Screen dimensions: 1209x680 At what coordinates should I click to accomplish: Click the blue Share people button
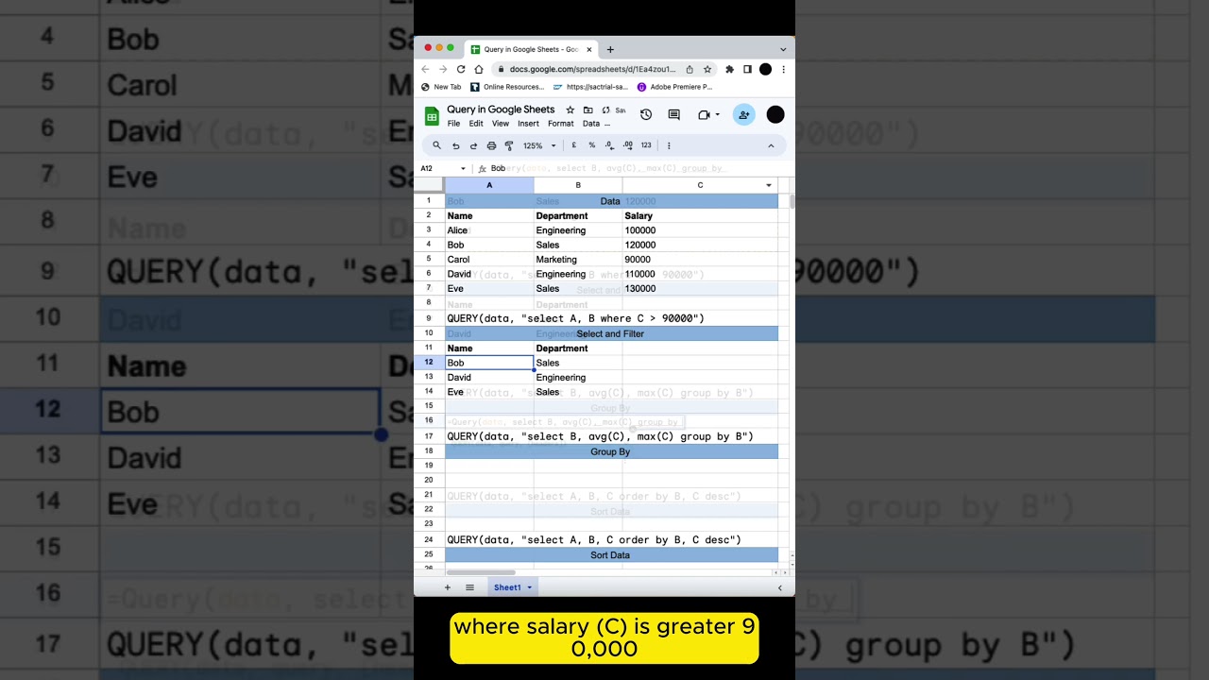744,114
